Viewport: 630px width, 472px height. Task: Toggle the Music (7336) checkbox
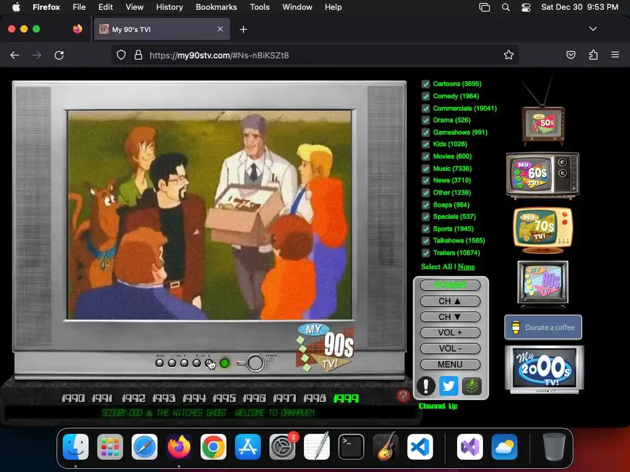tap(426, 168)
